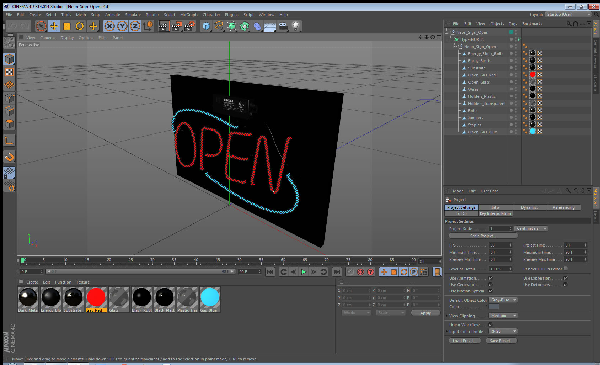This screenshot has height=365, width=600.
Task: Switch coordinate system icon
Action: point(148,26)
